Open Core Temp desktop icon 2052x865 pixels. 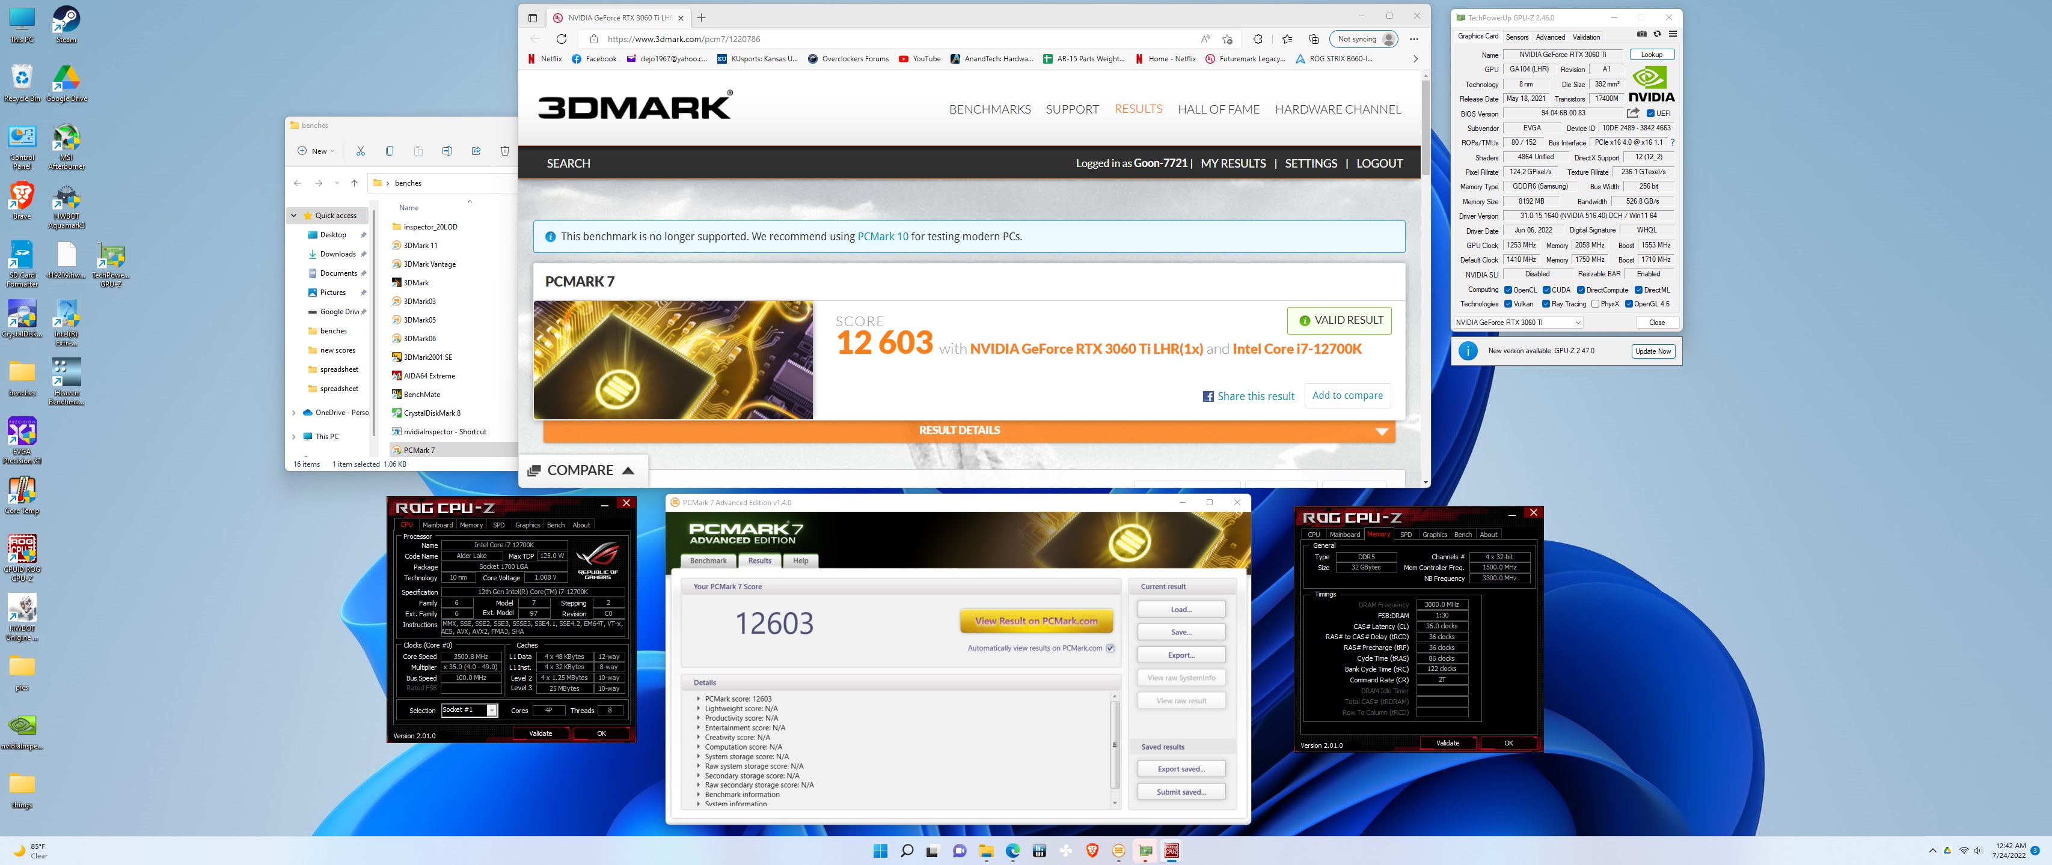coord(22,496)
